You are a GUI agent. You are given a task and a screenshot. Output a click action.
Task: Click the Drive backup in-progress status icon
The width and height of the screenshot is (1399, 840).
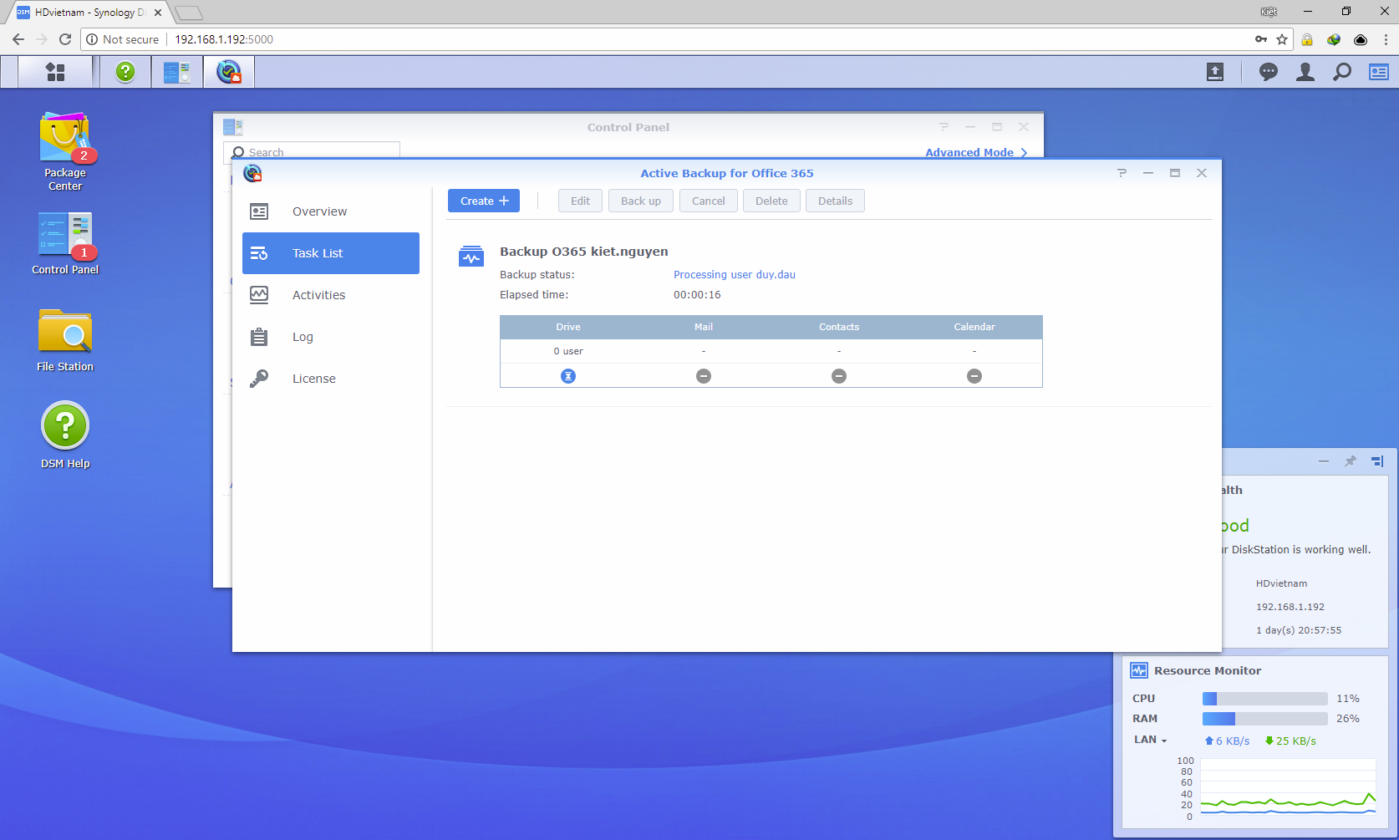[x=568, y=376]
